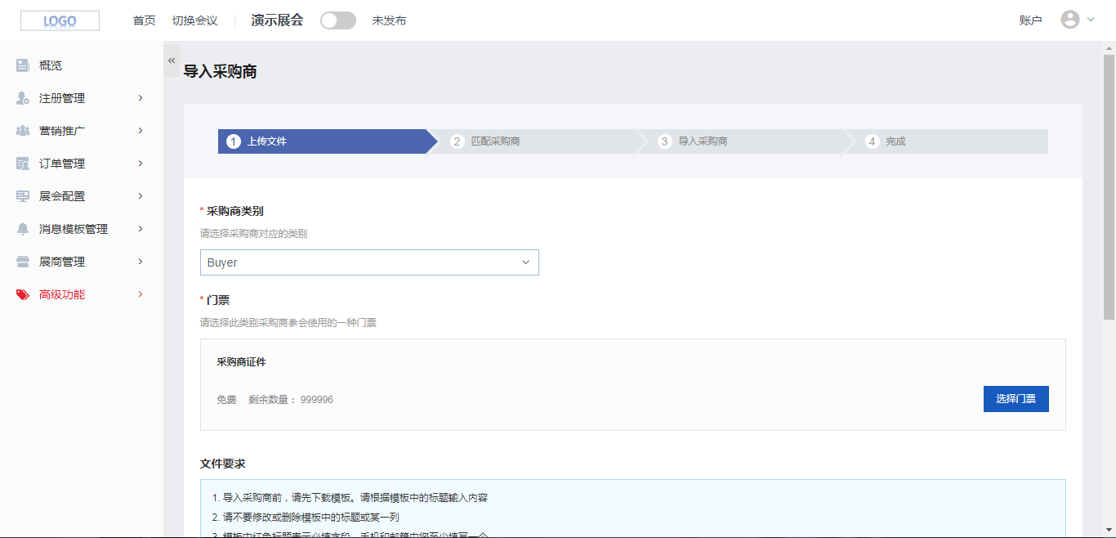The width and height of the screenshot is (1116, 538).
Task: Click the 演示展会 event name
Action: [x=277, y=20]
